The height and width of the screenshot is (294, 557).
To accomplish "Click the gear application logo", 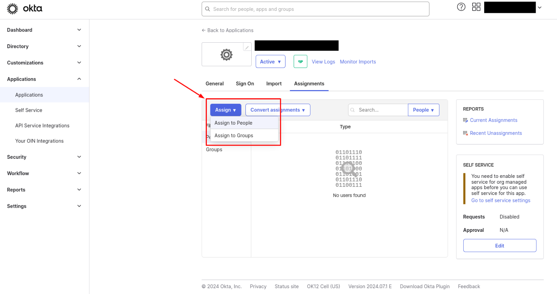I will 226,55.
